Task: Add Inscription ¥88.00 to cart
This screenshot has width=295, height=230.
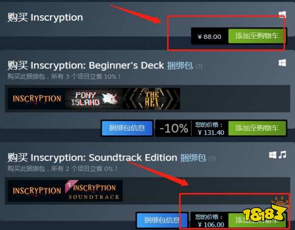Action: pos(257,36)
